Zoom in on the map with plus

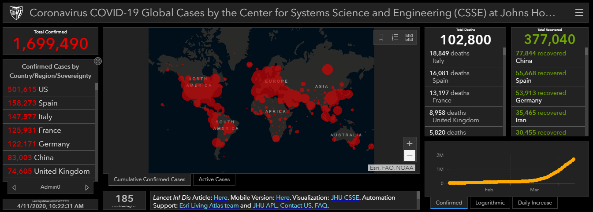tap(410, 143)
